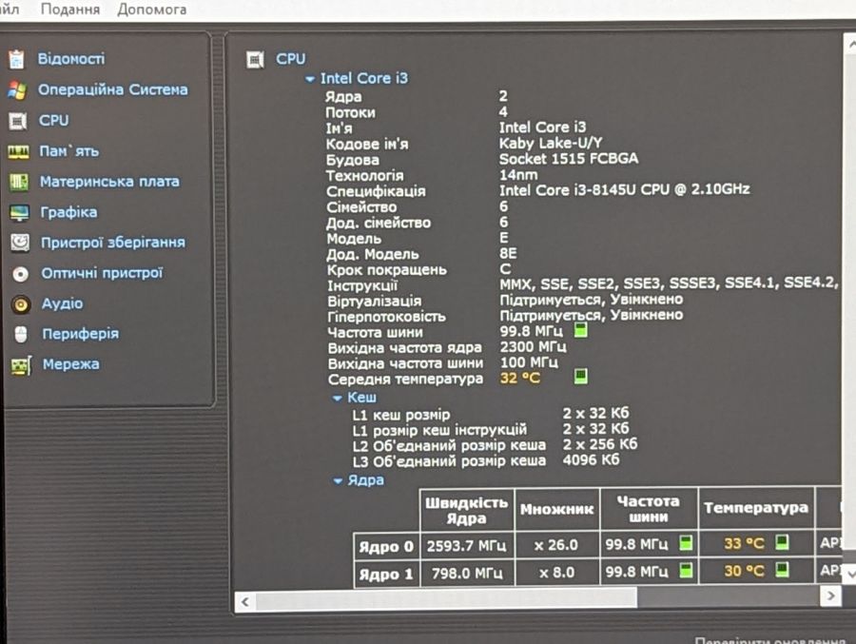Screen dimensions: 856x644
Task: Click the Оптичні пристрої disc icon
Action: pyautogui.click(x=21, y=273)
